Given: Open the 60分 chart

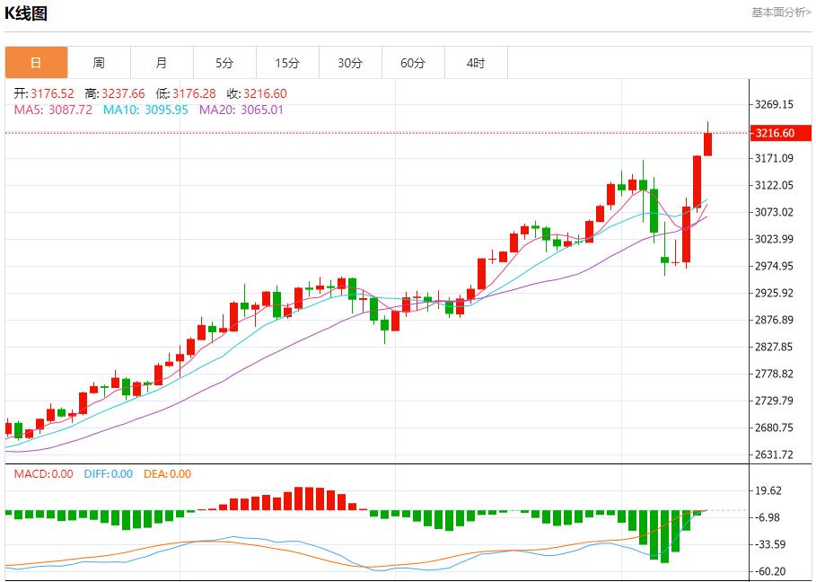Looking at the screenshot, I should 413,63.
